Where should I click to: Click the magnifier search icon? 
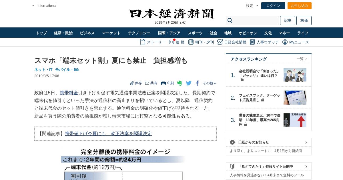230,21
